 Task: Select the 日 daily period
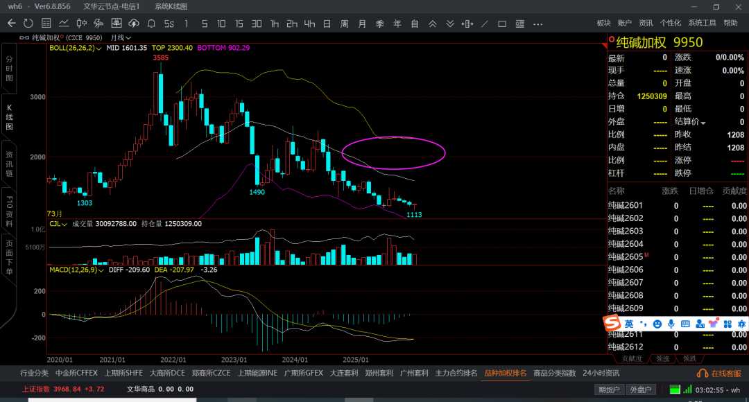click(327, 24)
